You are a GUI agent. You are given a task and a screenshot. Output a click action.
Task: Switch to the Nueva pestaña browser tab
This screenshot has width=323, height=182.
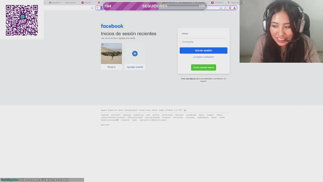coord(70,3)
